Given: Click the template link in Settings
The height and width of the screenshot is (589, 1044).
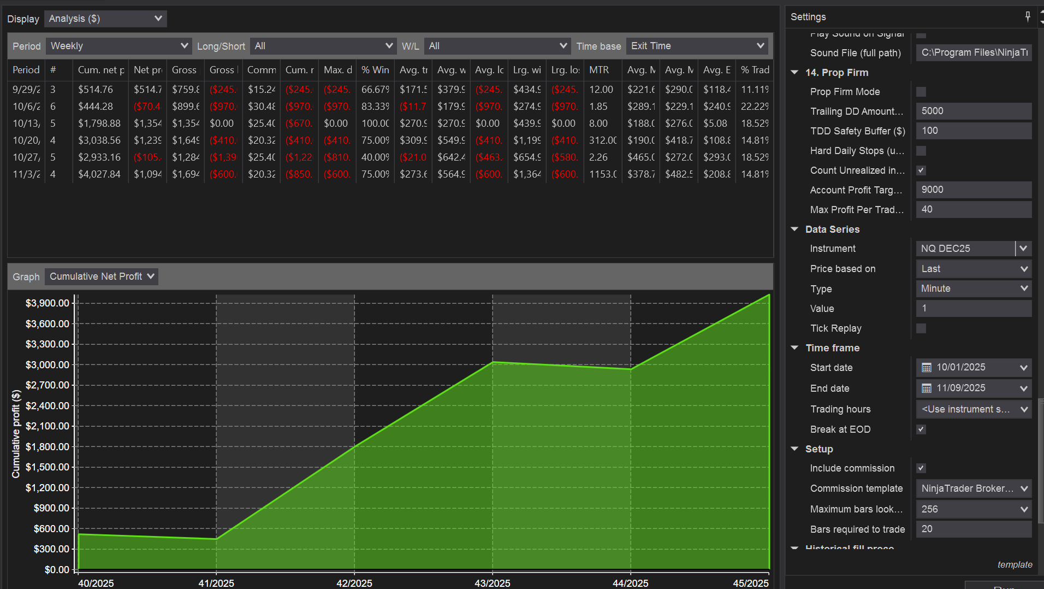Looking at the screenshot, I should 1015,564.
